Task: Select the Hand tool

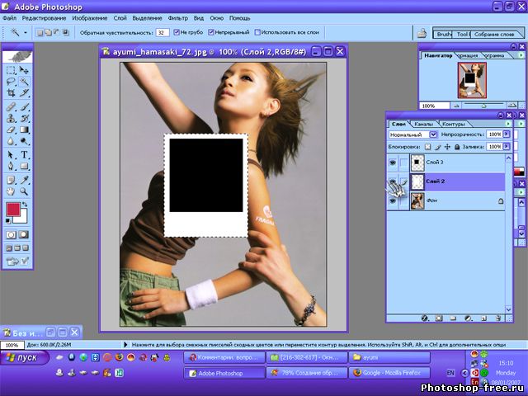Action: [x=10, y=191]
